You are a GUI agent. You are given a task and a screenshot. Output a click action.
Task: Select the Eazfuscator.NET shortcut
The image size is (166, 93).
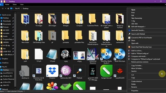(x=66, y=72)
